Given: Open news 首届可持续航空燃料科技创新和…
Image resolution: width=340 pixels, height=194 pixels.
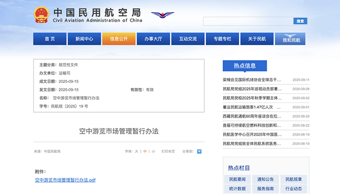Looking at the screenshot, I should point(252,125).
